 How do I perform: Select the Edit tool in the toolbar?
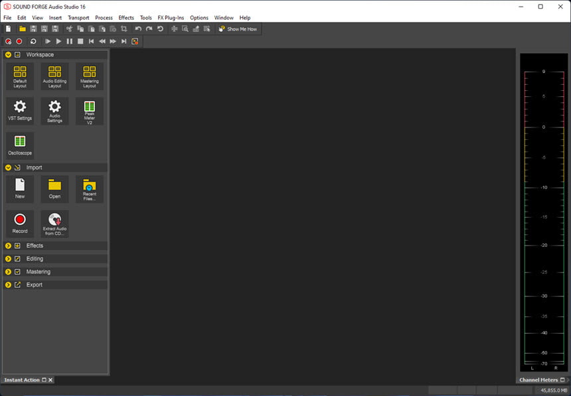tap(175, 29)
